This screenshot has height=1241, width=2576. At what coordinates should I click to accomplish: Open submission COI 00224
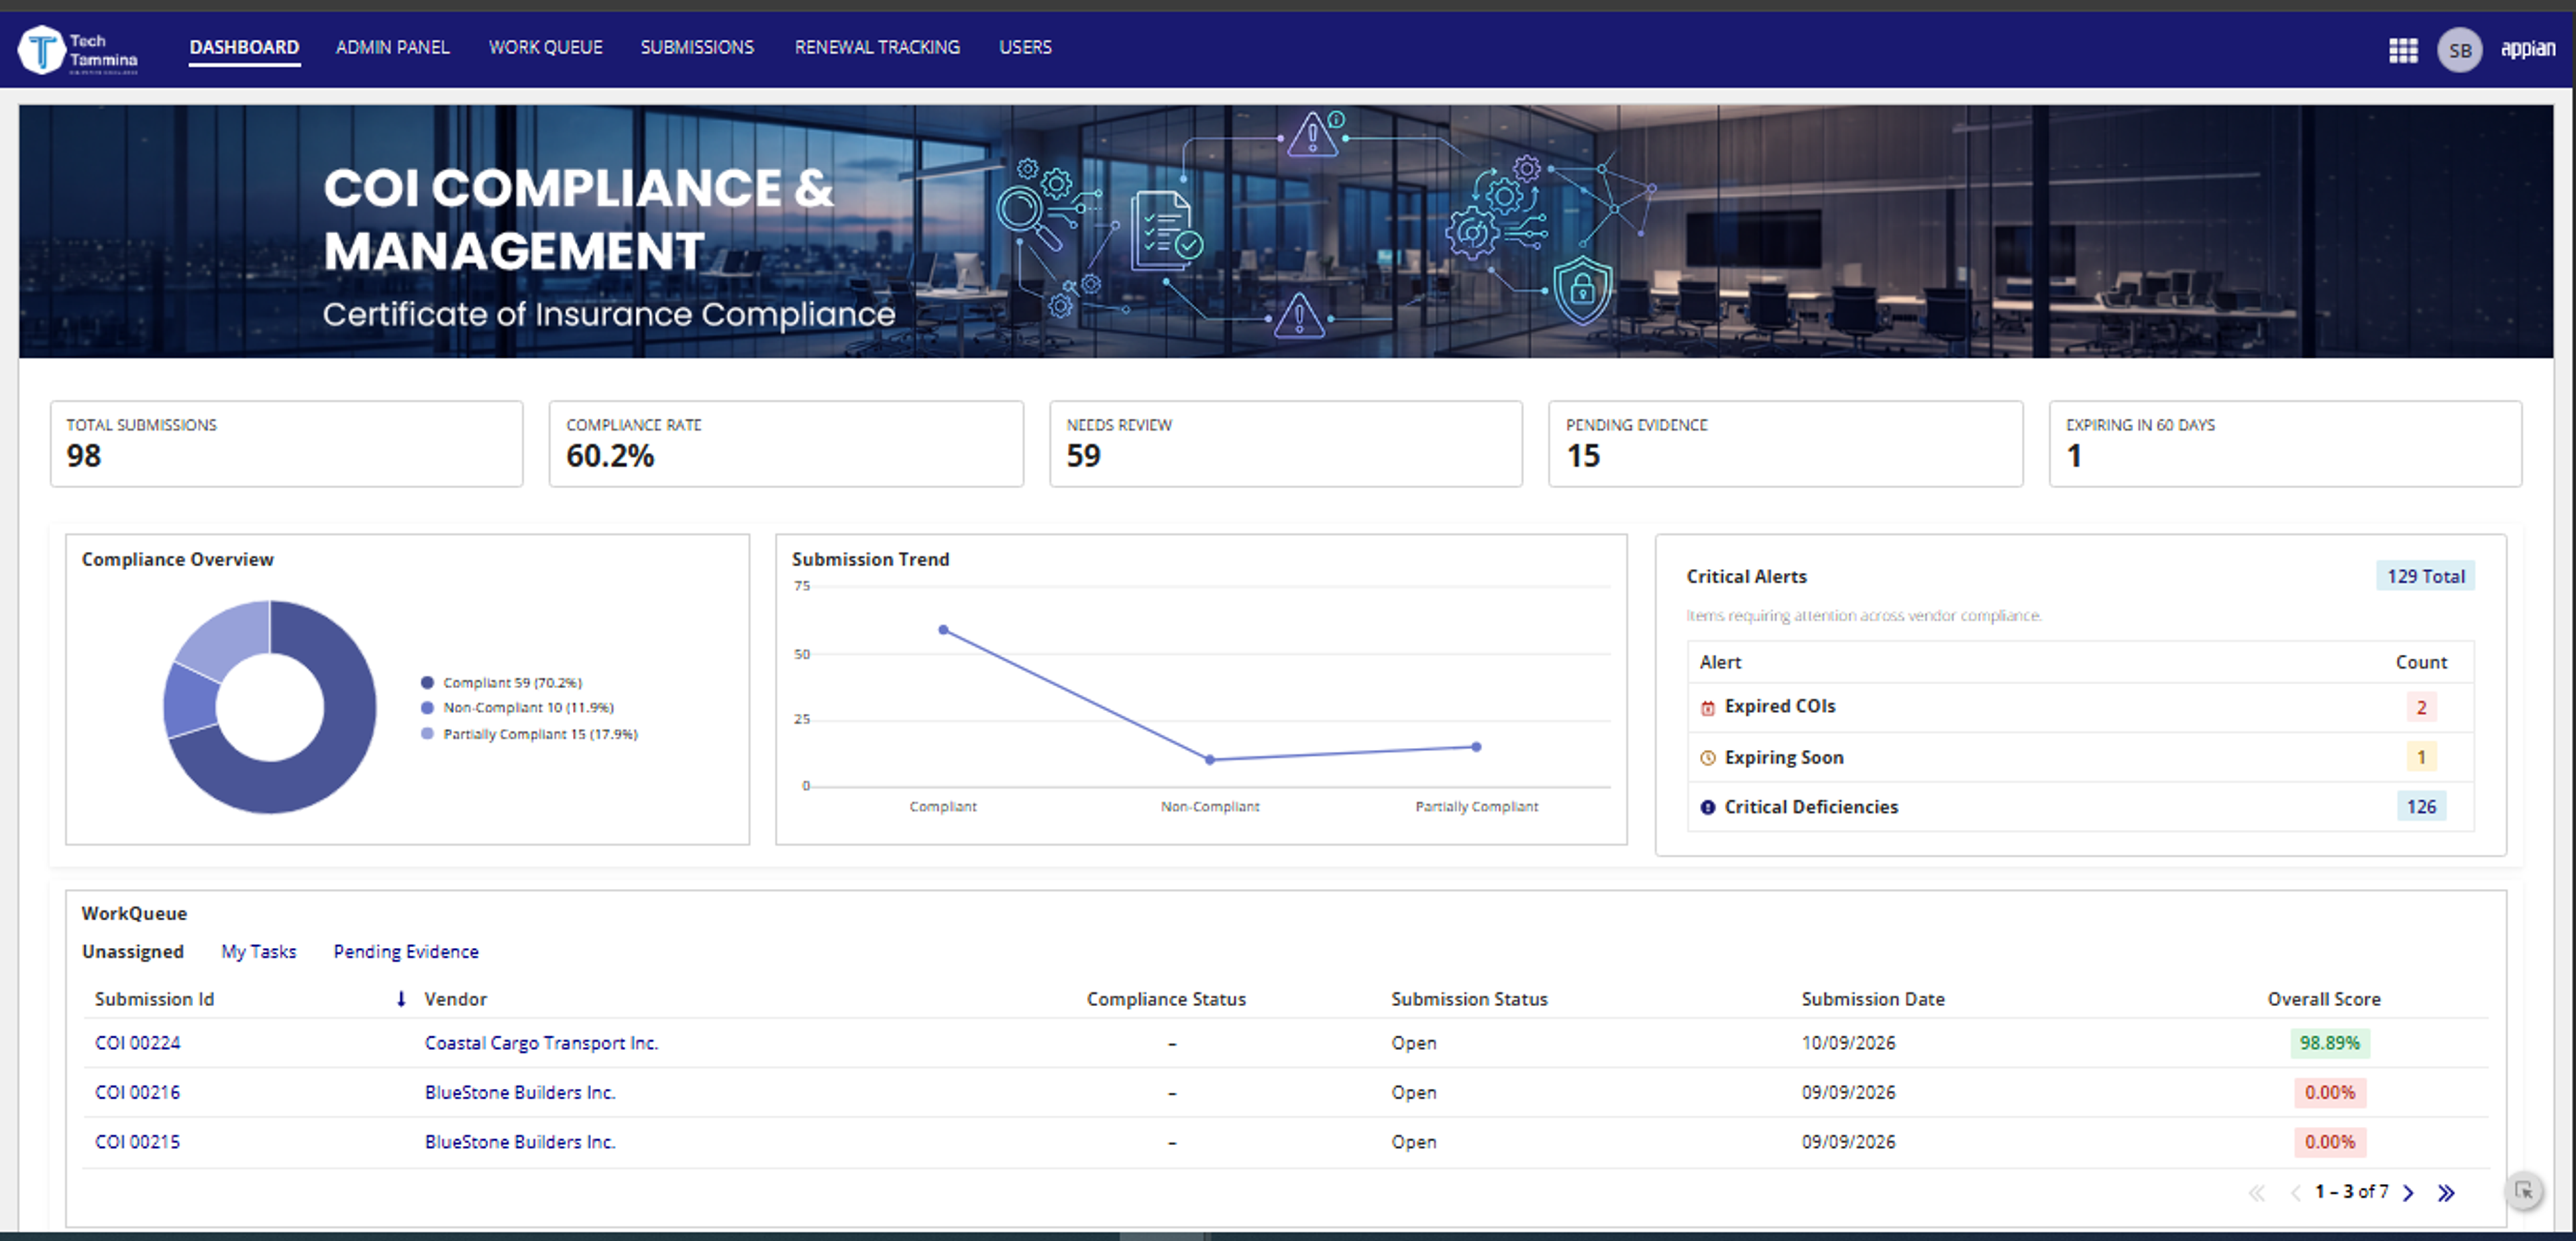point(137,1043)
